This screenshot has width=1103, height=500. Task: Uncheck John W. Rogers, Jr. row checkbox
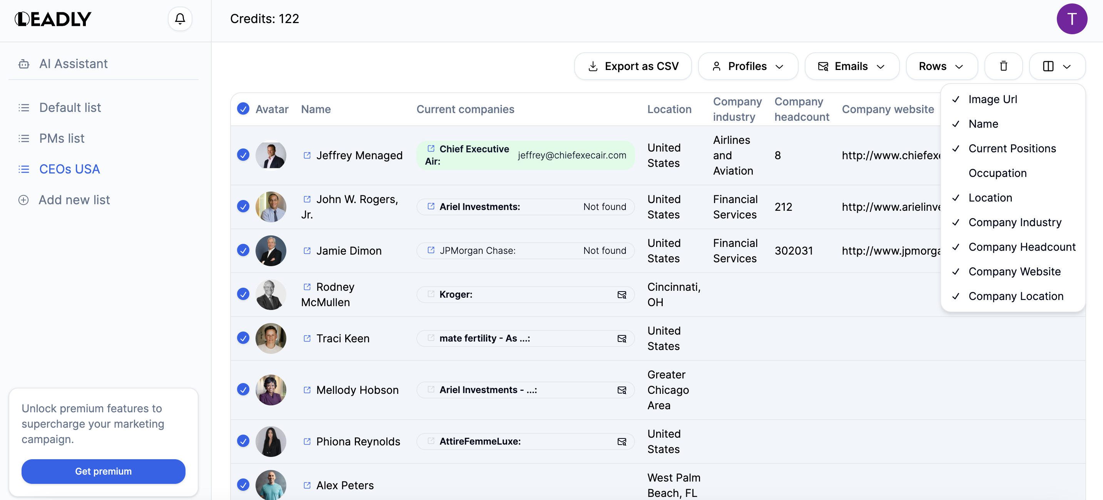(x=243, y=206)
